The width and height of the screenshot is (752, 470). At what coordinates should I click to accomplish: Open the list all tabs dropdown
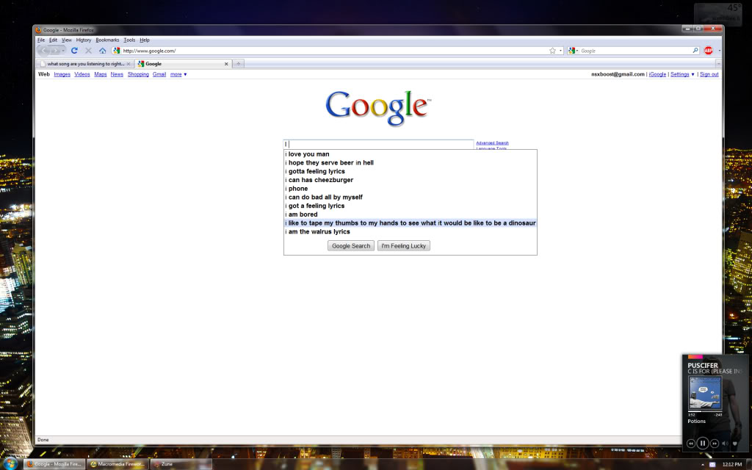click(718, 63)
